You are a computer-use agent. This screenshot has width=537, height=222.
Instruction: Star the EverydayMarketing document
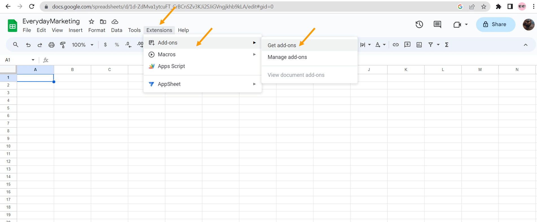(x=91, y=22)
